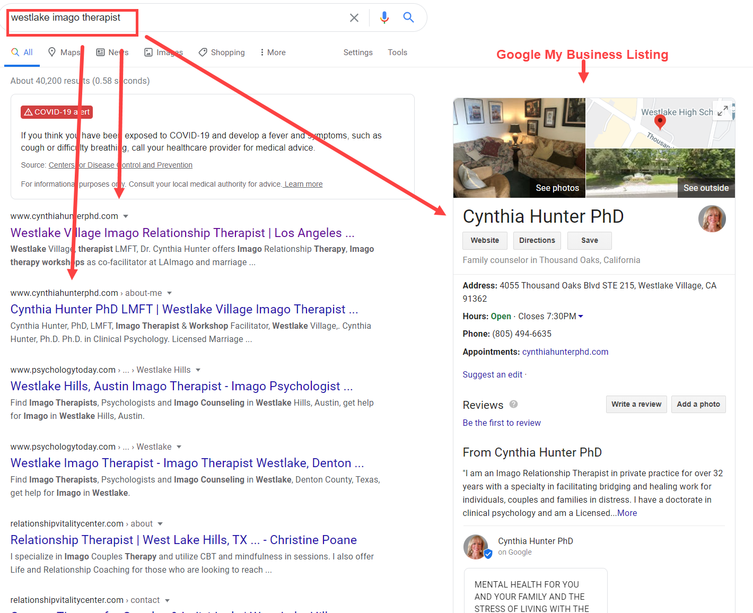This screenshot has height=613, width=753.
Task: Click the COVID-19 alert badge
Action: tap(57, 112)
